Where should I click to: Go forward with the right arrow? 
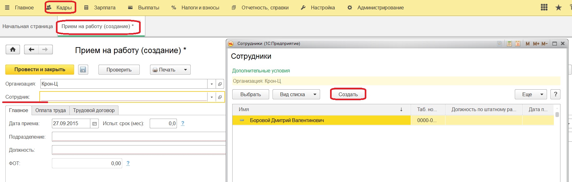pos(45,49)
